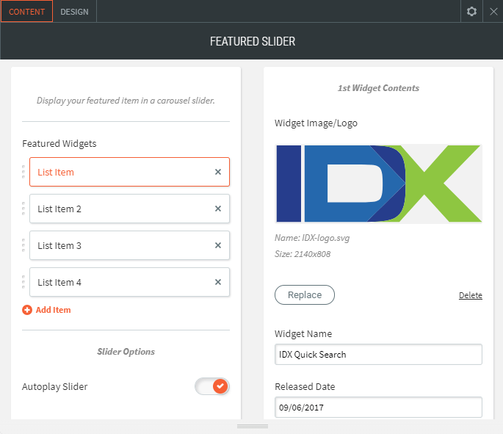Click the drag handle beside List Item 2
Image resolution: width=503 pixels, height=434 pixels.
23,209
